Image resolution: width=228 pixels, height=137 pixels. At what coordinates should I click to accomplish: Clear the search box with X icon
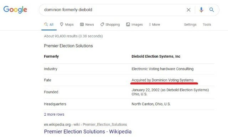tap(188, 10)
